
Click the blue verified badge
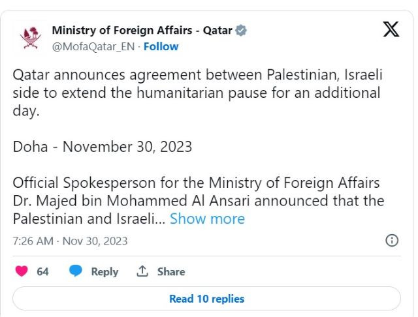[242, 31]
